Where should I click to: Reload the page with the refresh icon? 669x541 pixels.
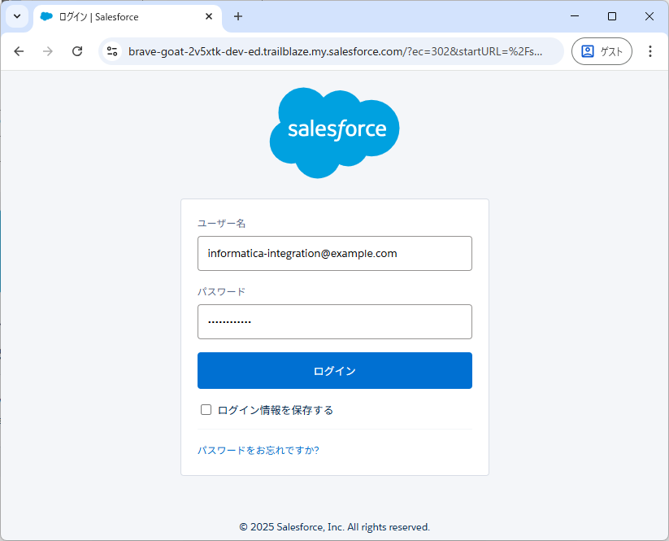click(77, 52)
